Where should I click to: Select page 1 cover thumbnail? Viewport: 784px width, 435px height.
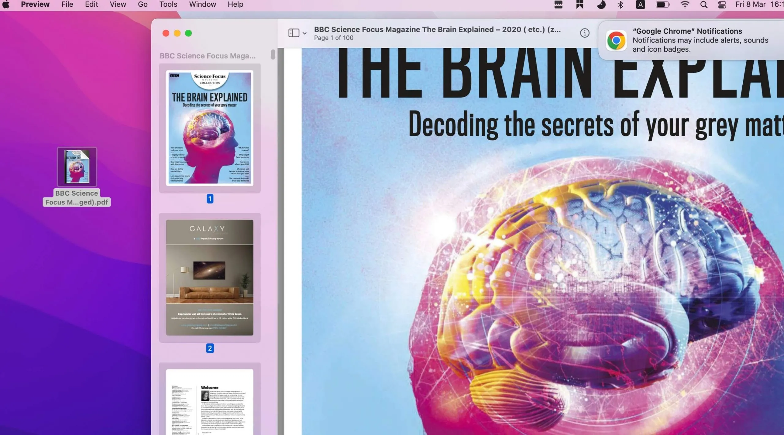209,128
